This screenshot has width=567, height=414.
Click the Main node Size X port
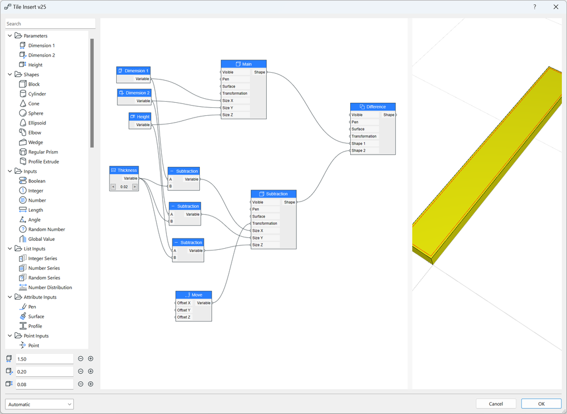tap(221, 101)
